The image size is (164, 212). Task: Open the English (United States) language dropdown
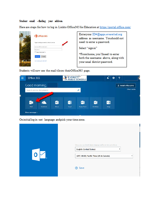98,149
